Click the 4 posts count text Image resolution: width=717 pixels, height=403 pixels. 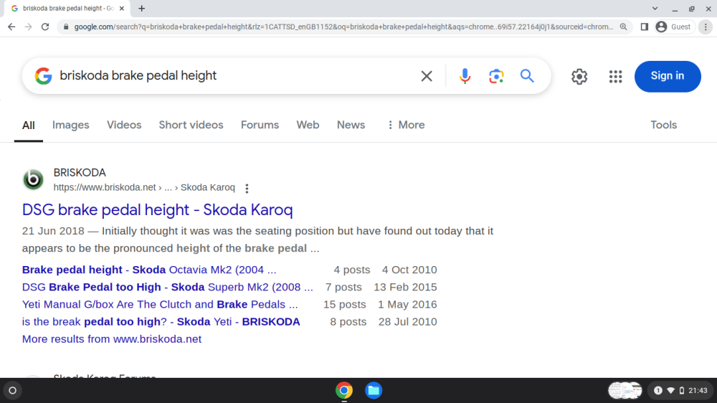tap(351, 270)
